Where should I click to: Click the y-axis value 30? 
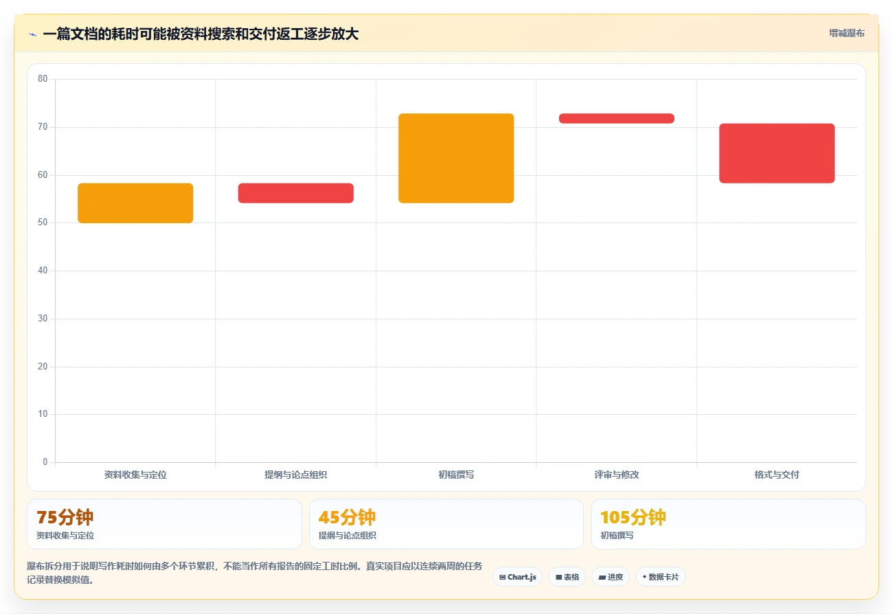43,319
